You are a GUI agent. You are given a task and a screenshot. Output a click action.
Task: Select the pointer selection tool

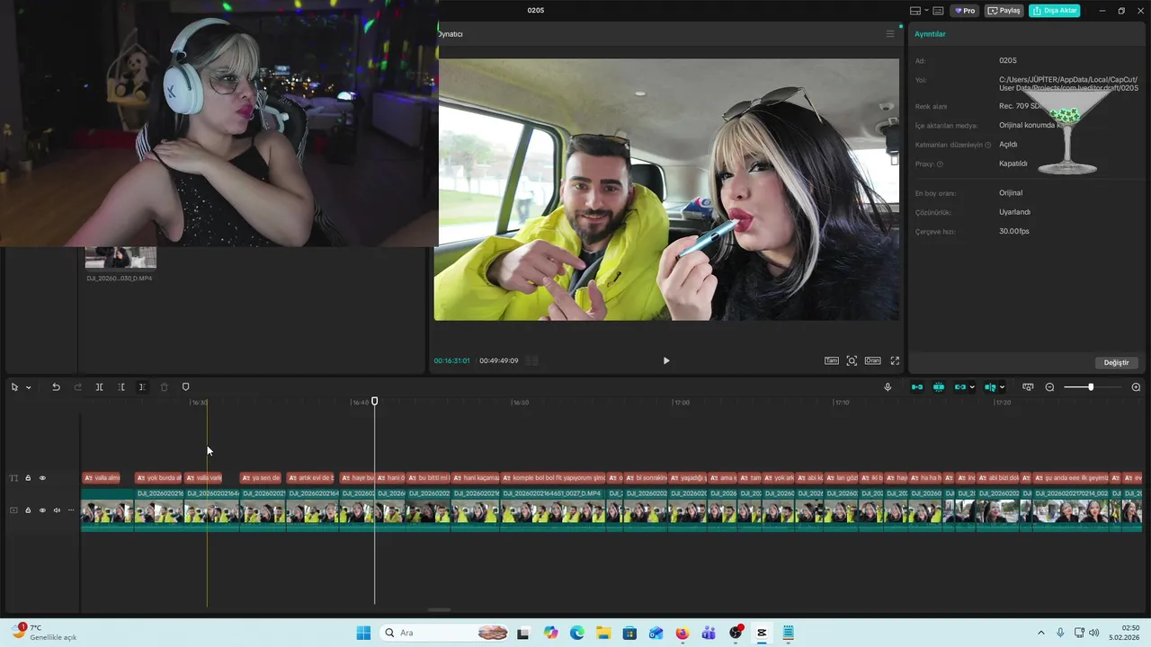(14, 387)
